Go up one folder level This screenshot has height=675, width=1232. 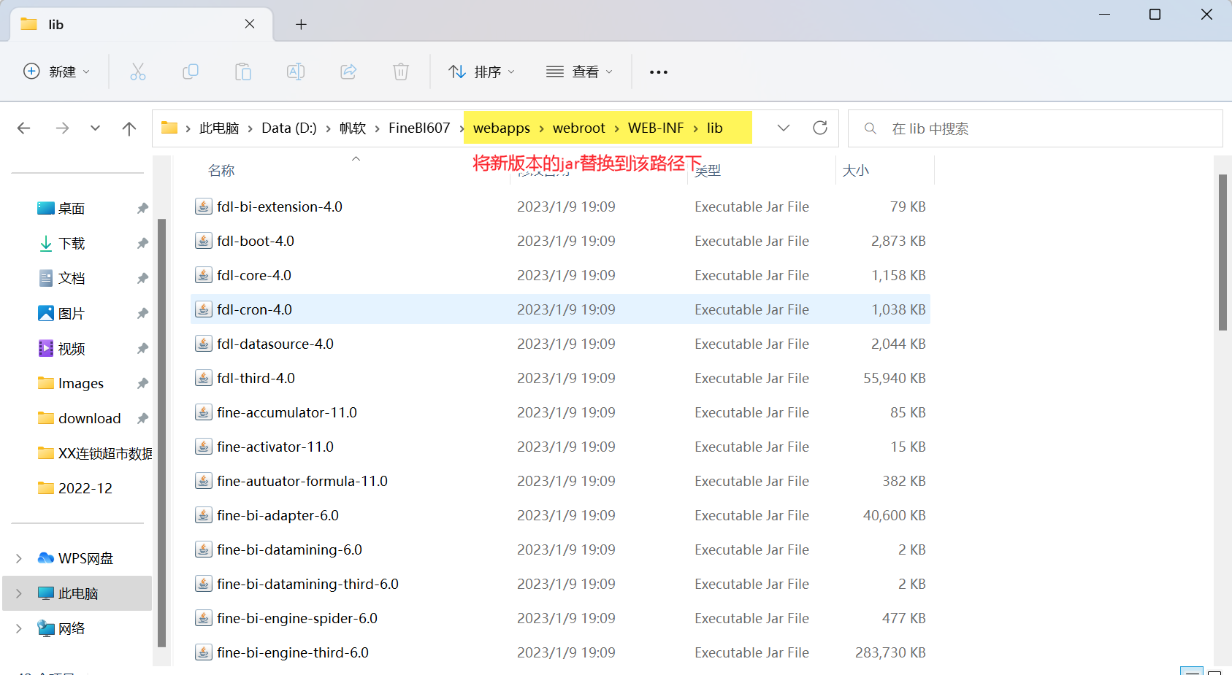[129, 128]
